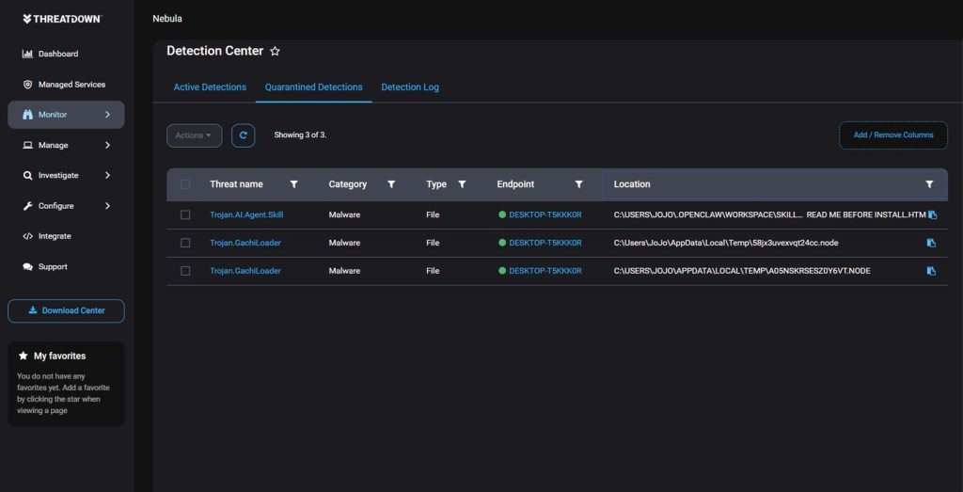Image resolution: width=963 pixels, height=492 pixels.
Task: Refresh the detections list
Action: pyautogui.click(x=244, y=135)
